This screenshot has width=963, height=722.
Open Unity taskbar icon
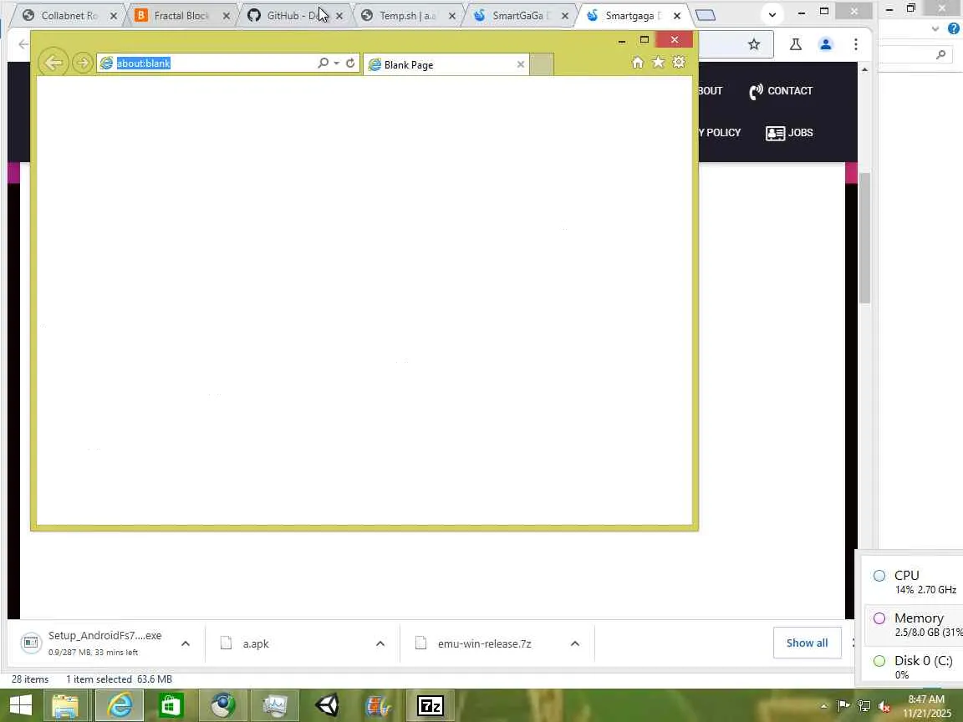click(x=328, y=705)
